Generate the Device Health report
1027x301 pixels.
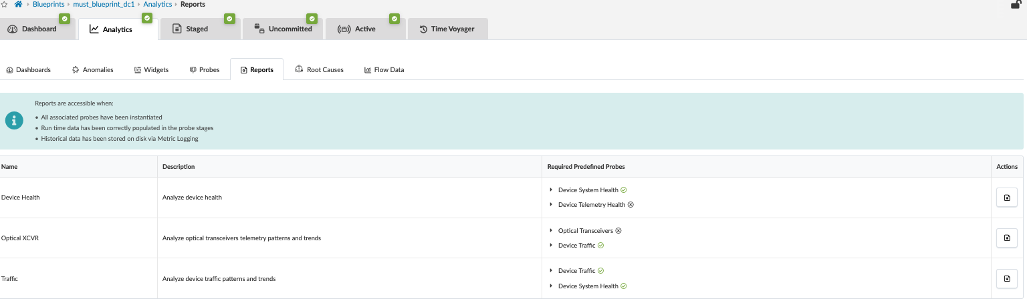click(x=1006, y=198)
